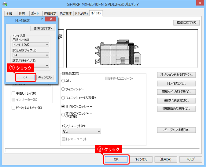The width and height of the screenshot is (206, 167).
Task: Click the バージョン情報 button
Action: [176, 130]
